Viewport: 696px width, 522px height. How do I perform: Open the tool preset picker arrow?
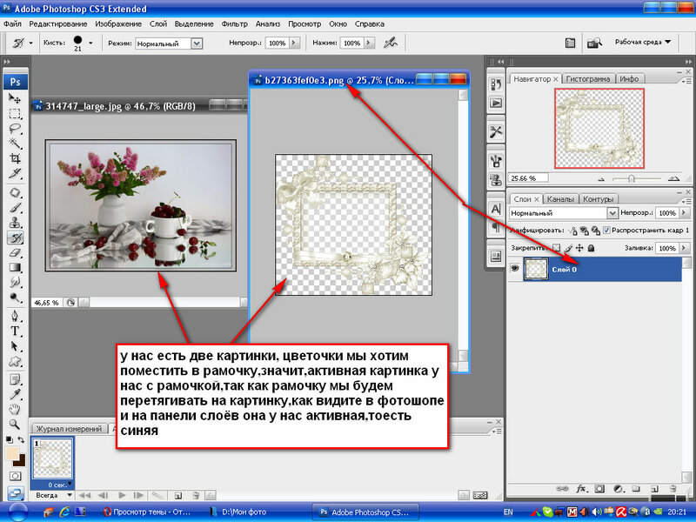coord(30,43)
